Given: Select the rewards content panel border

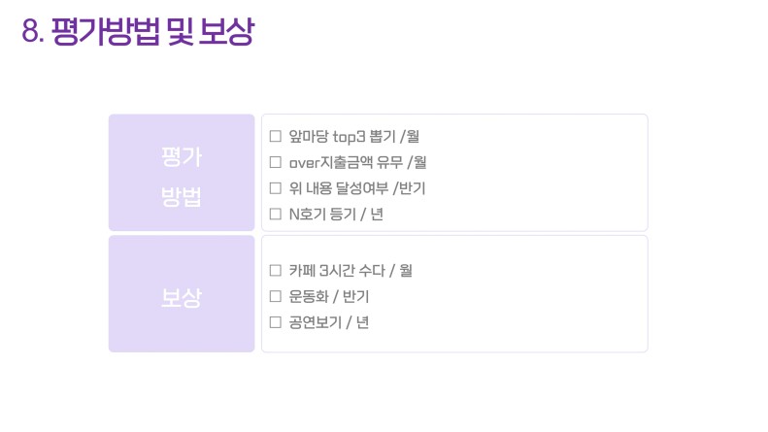Looking at the screenshot, I should (x=454, y=293).
